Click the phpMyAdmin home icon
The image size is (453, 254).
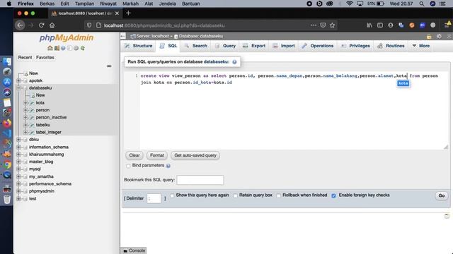point(50,48)
